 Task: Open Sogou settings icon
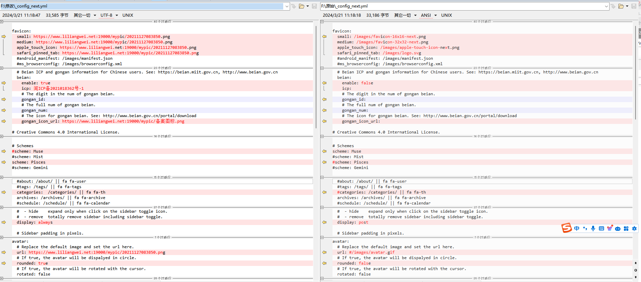point(634,228)
